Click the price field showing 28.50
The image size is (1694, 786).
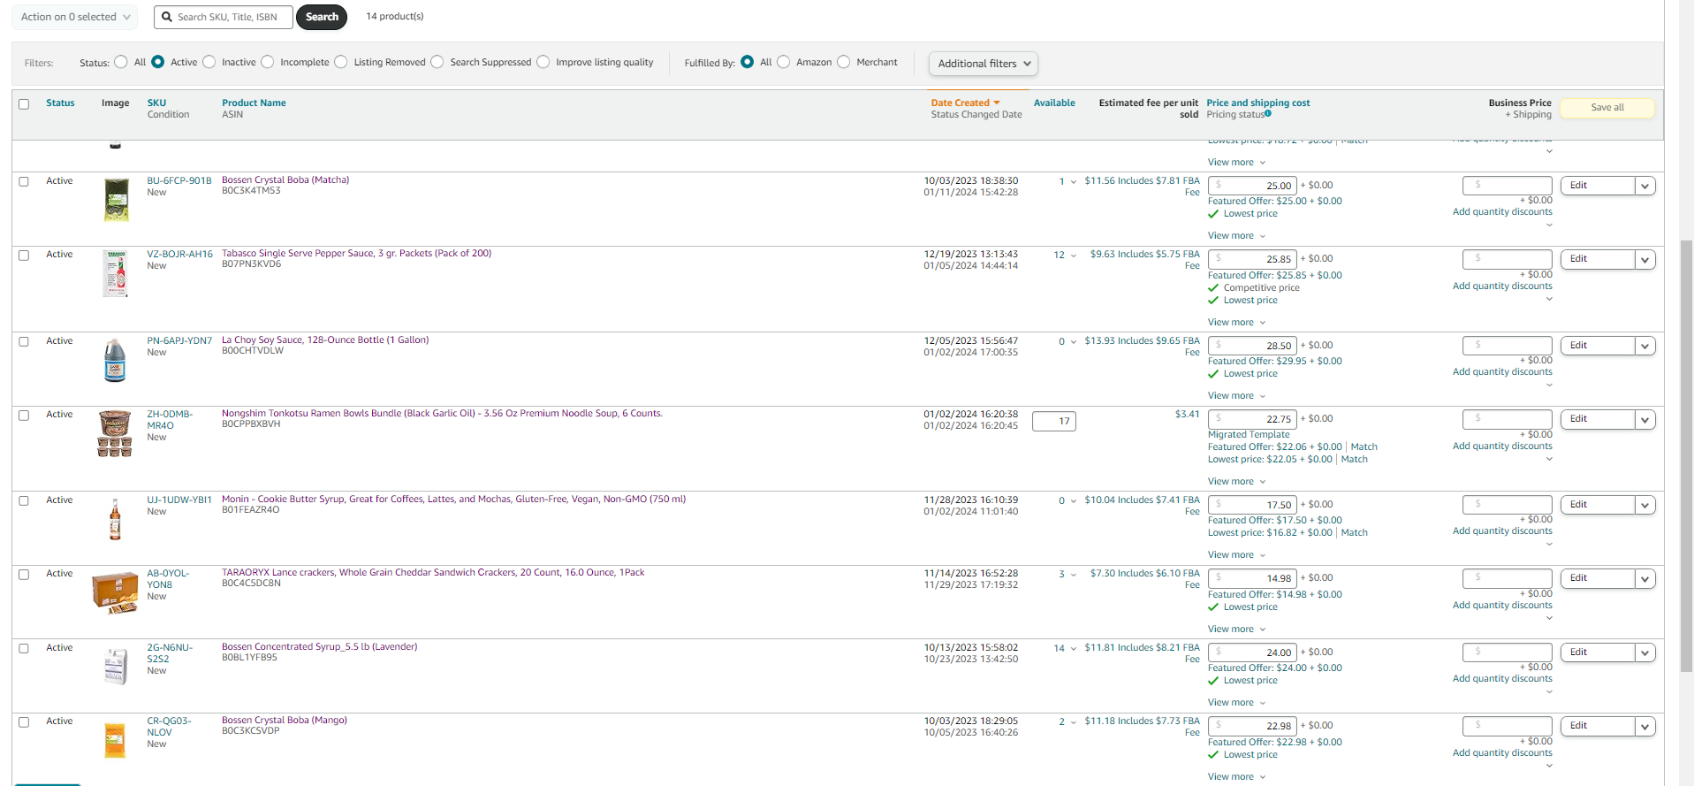(1252, 346)
